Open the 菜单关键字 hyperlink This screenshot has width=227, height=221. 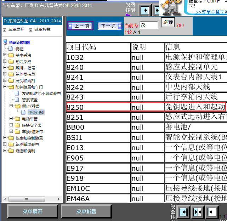coord(211,12)
